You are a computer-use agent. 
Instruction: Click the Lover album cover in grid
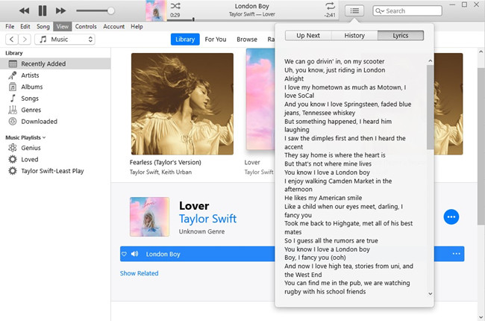pyautogui.click(x=260, y=99)
